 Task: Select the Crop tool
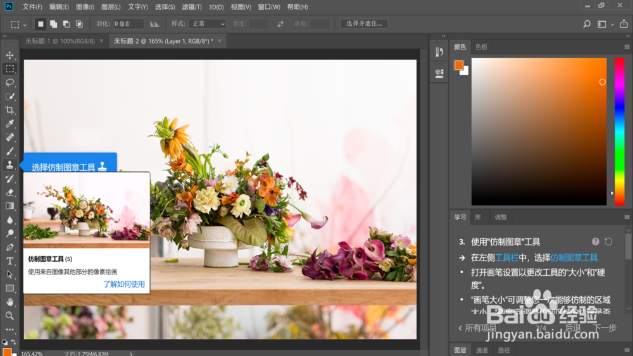click(x=9, y=109)
